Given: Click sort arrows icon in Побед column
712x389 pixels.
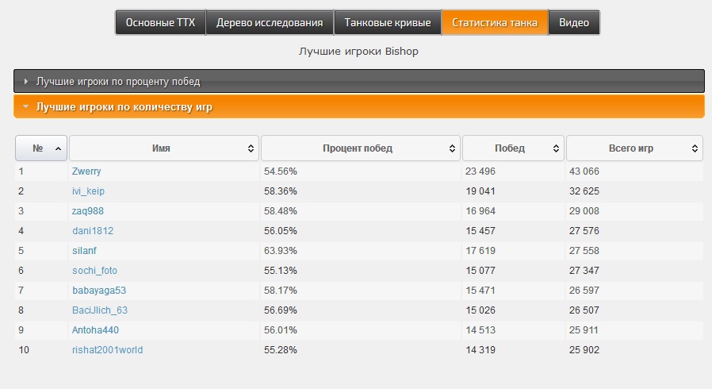Looking at the screenshot, I should click(556, 148).
